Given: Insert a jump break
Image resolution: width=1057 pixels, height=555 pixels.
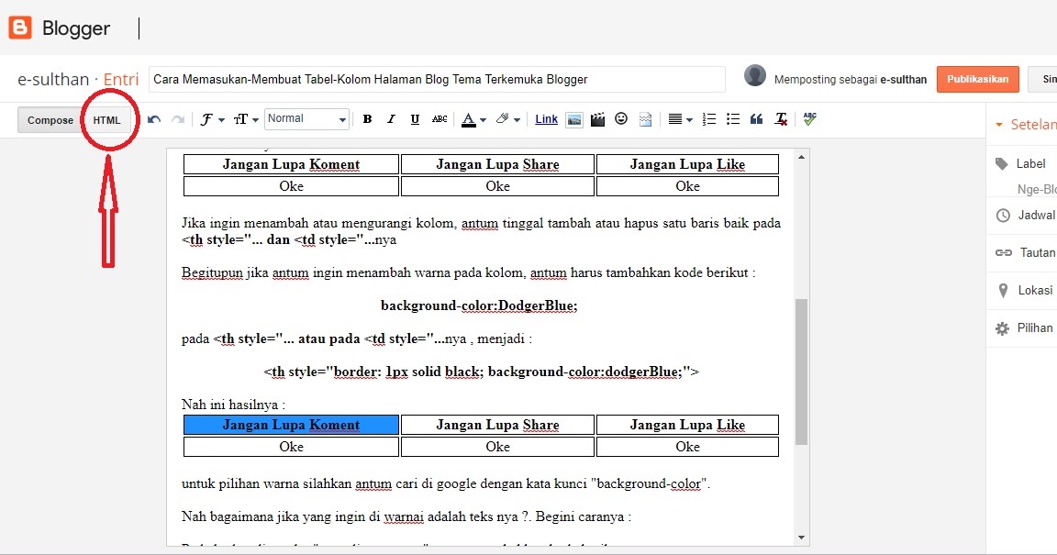Looking at the screenshot, I should [x=645, y=118].
